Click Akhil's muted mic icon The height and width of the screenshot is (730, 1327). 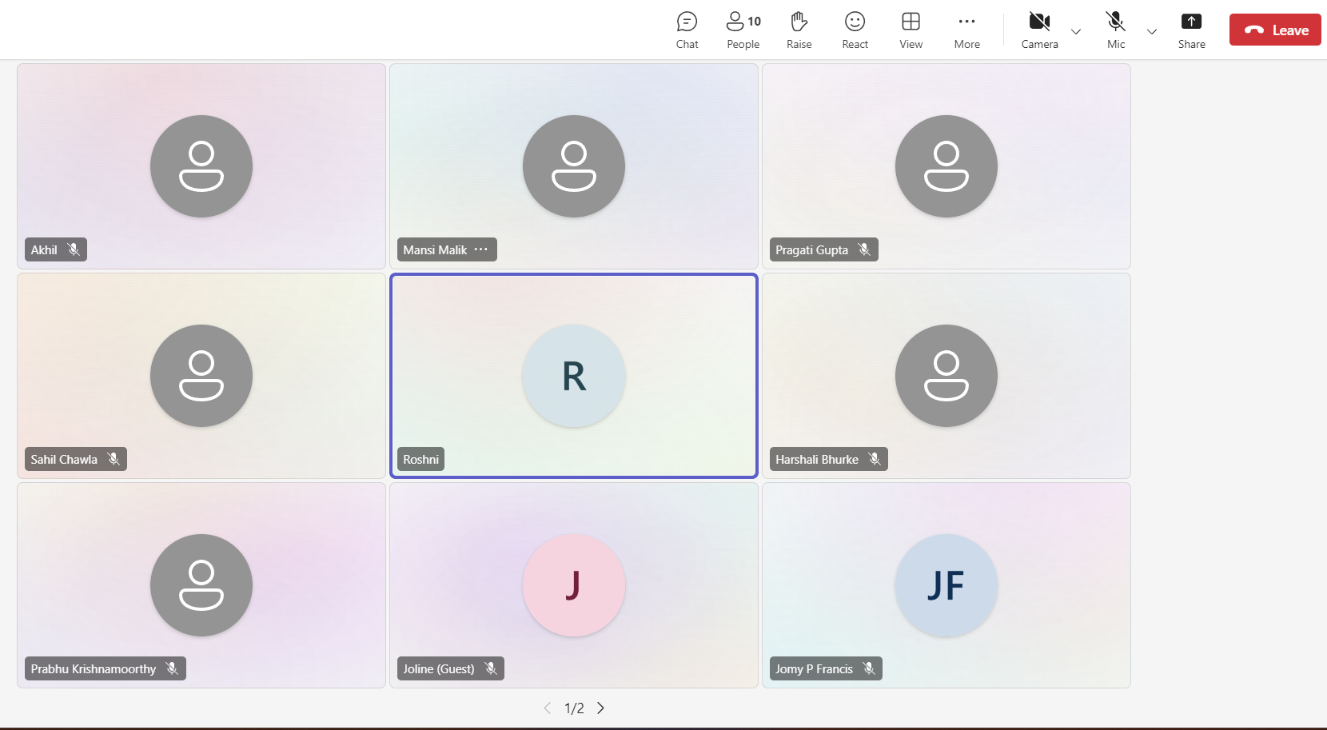point(74,249)
